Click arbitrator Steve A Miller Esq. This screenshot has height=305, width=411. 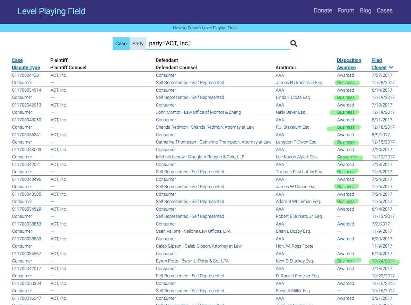point(293,291)
